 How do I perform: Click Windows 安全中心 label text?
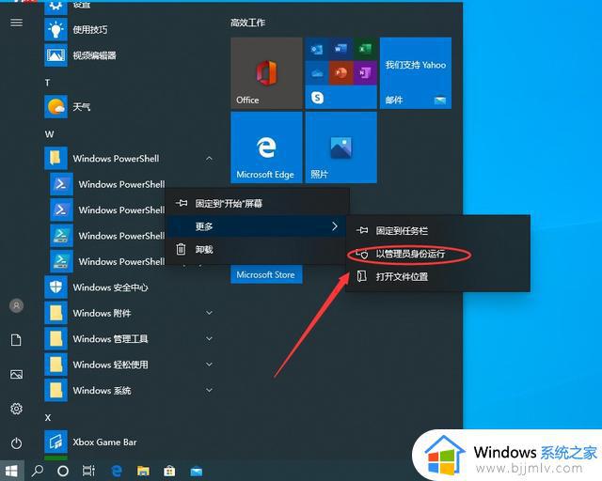111,287
